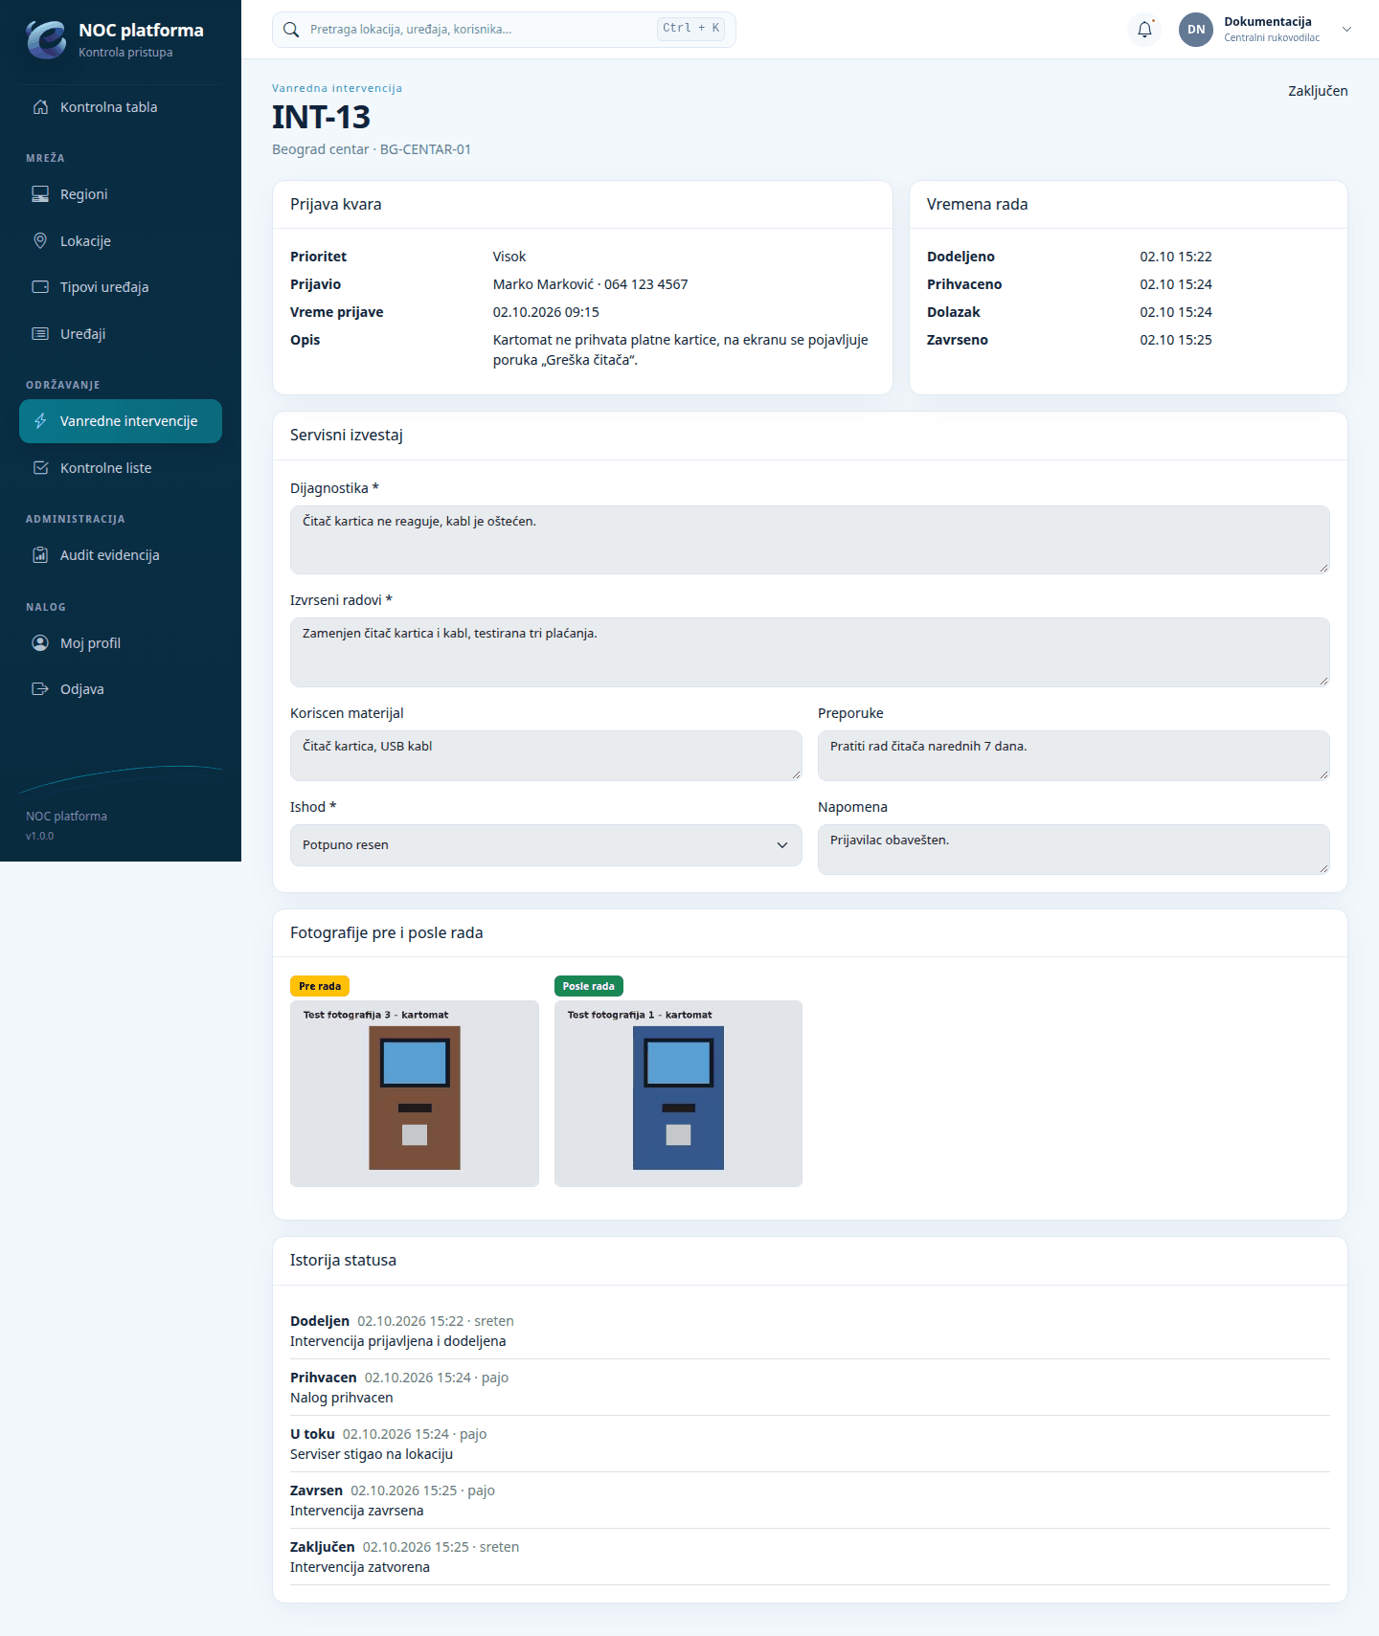Expand the Dokumentacija user menu chevron

coord(1346,30)
